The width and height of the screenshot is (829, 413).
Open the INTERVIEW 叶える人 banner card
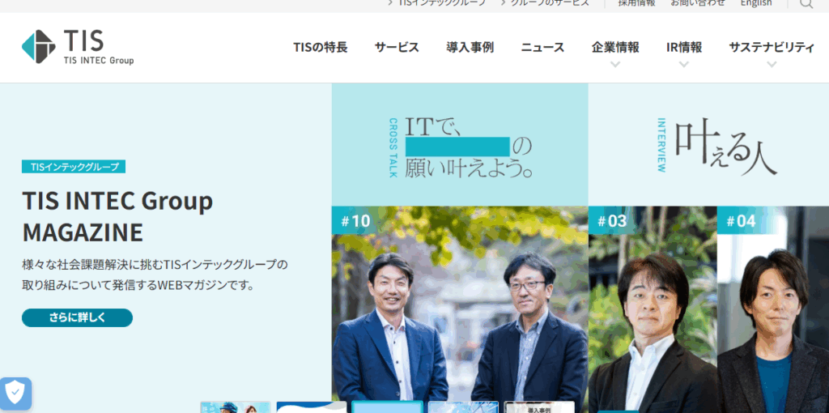click(708, 144)
